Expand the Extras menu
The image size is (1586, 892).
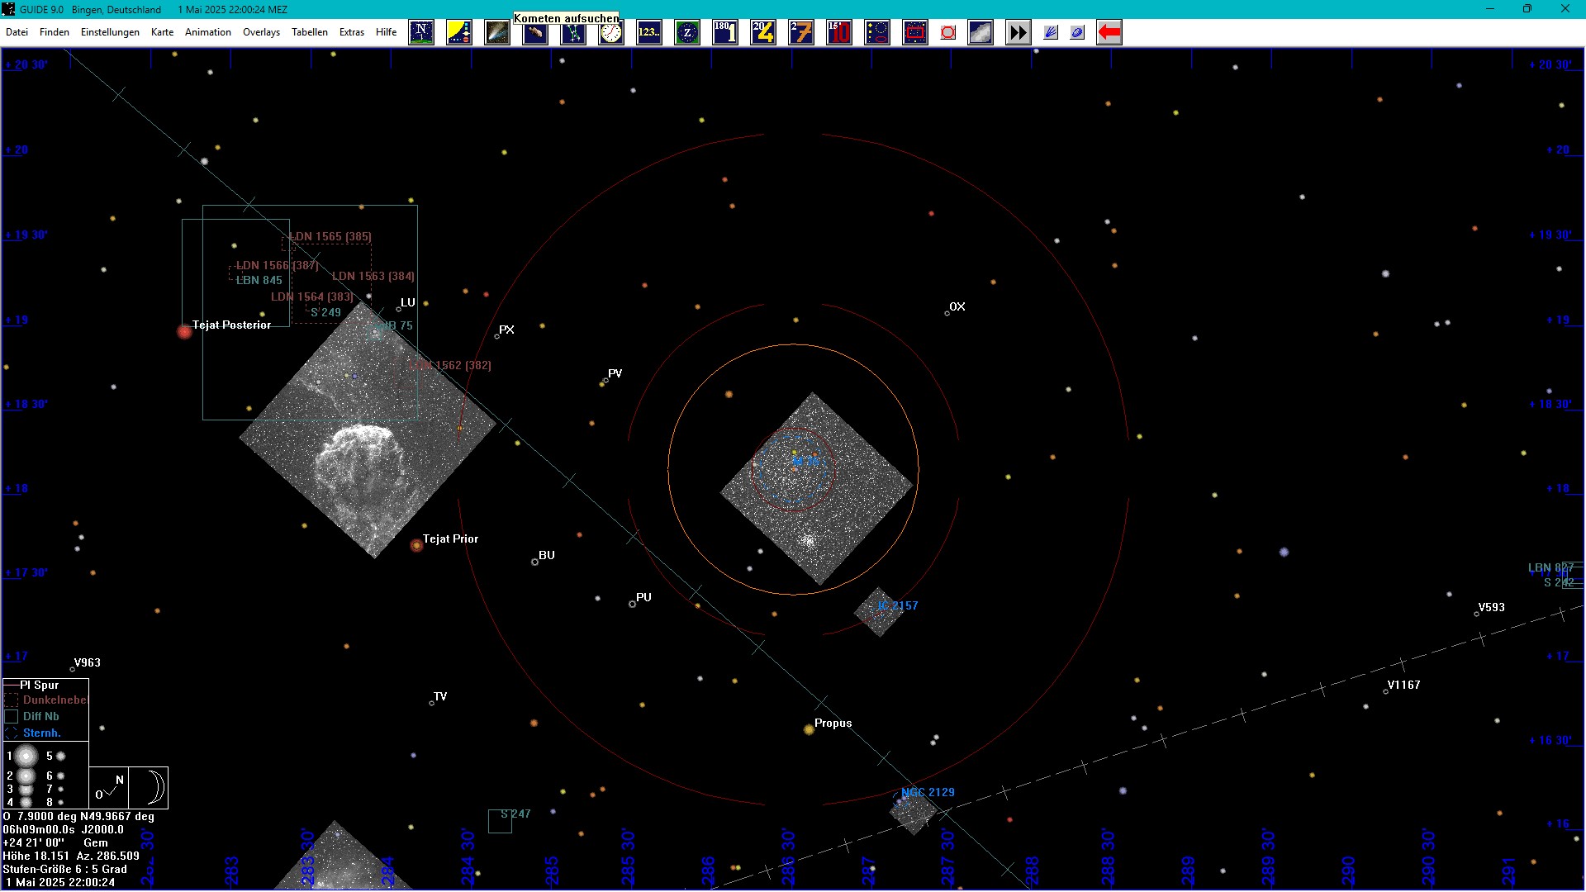pos(352,32)
